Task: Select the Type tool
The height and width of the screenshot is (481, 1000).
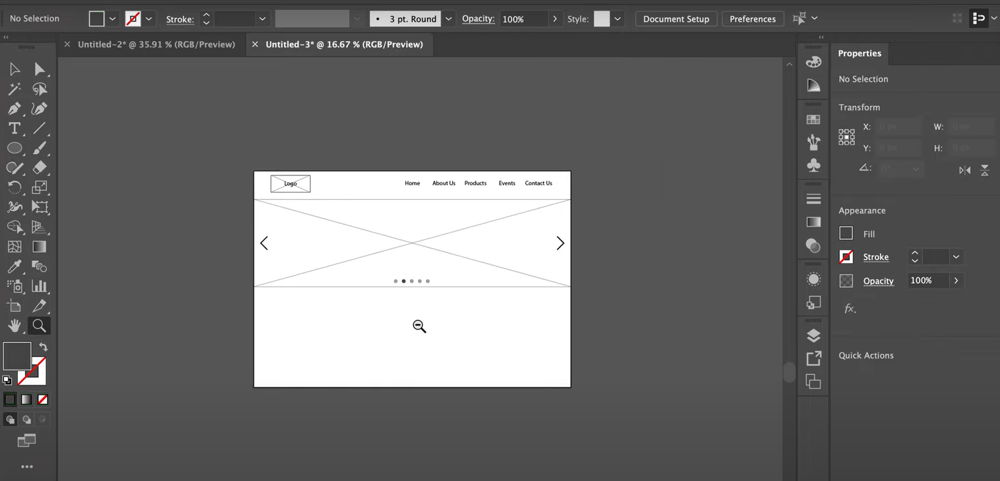Action: pos(15,128)
